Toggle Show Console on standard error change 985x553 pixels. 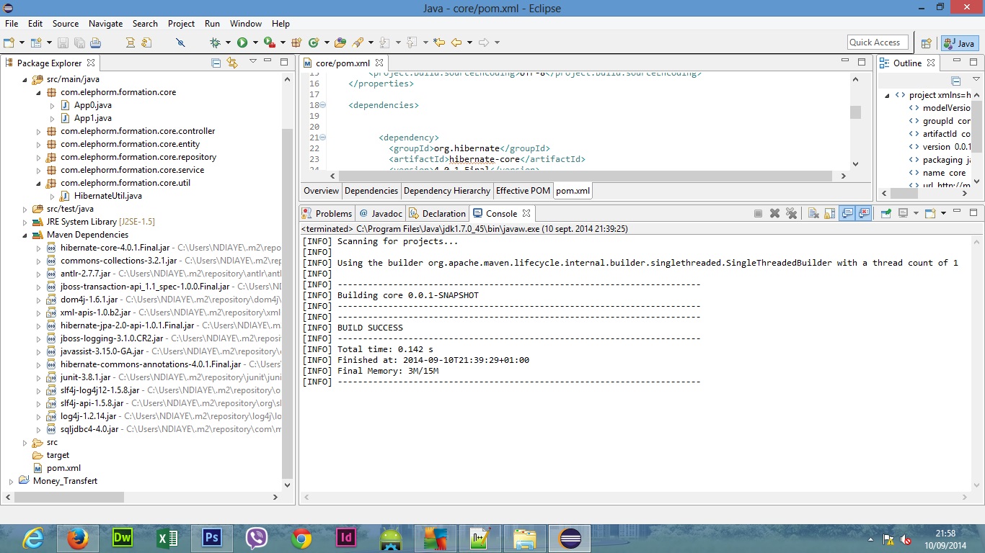863,213
